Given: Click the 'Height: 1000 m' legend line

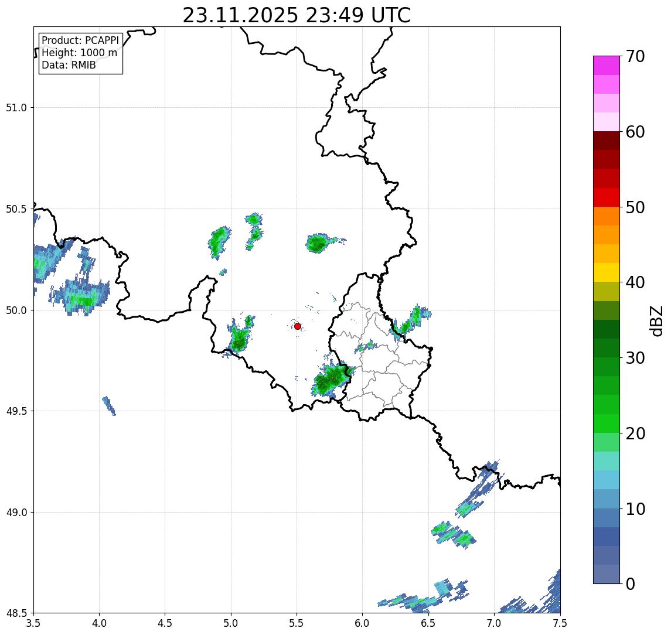Looking at the screenshot, I should click(x=79, y=53).
